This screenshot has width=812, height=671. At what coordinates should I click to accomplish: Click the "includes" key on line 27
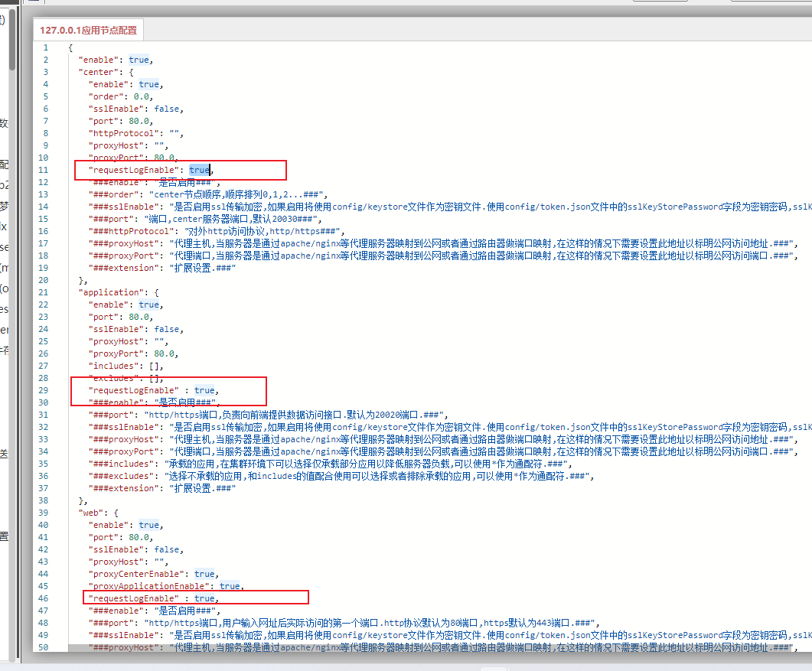click(113, 366)
